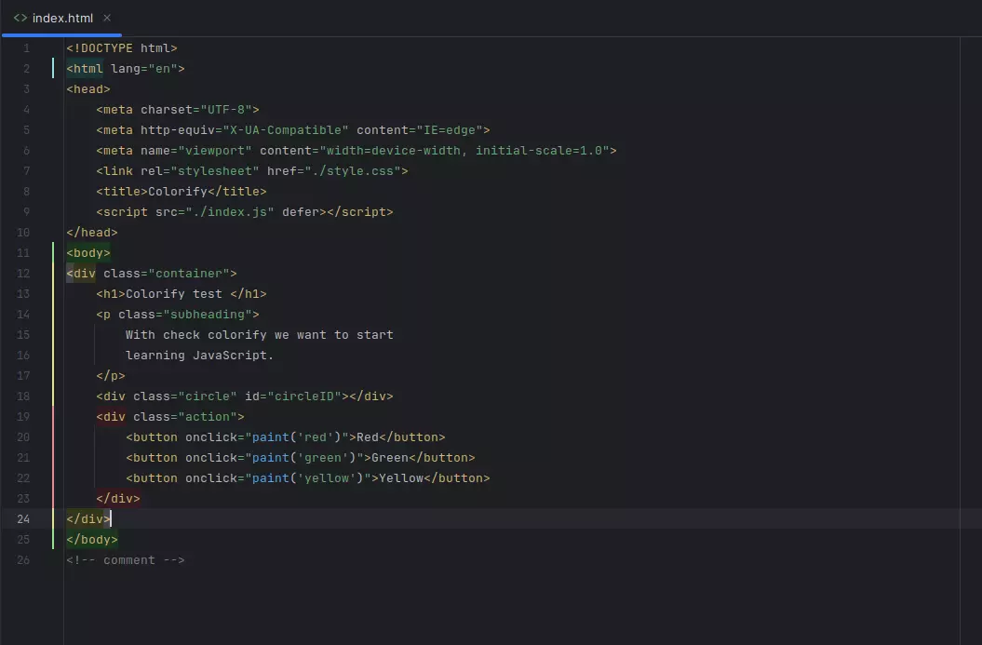Click the highlighted line 24 gutter number
The width and height of the screenshot is (982, 645).
tap(23, 518)
